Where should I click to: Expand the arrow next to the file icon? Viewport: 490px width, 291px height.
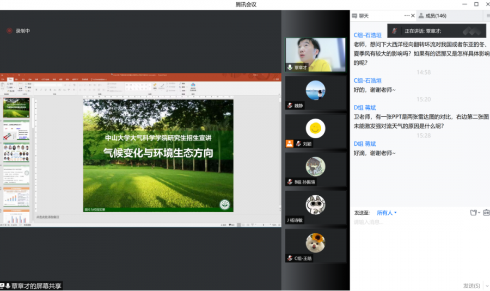click(479, 213)
